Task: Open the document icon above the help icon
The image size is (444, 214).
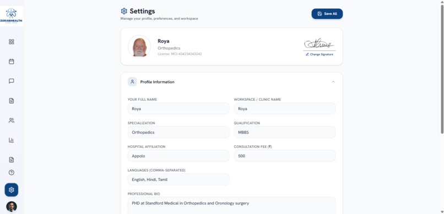Action: 12,160
